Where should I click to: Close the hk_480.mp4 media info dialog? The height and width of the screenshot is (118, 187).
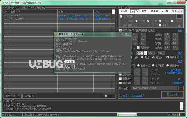(127, 33)
